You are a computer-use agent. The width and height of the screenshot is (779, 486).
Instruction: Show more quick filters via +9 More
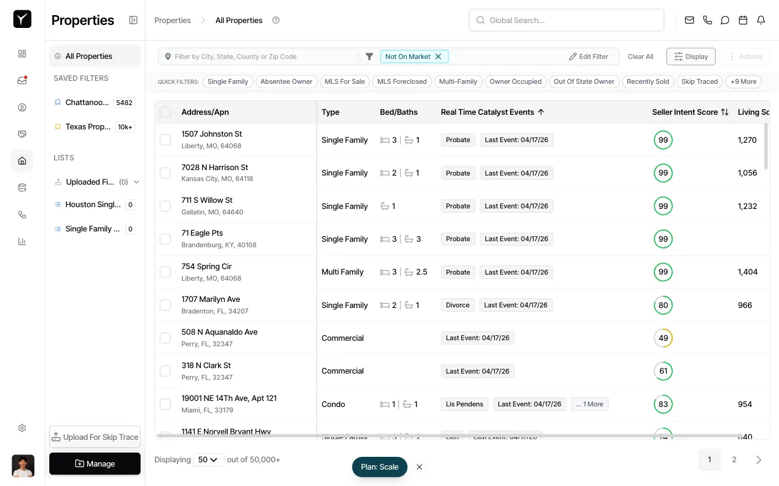743,81
